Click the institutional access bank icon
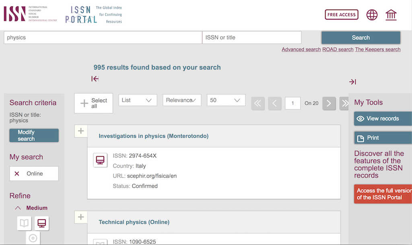 [x=391, y=15]
